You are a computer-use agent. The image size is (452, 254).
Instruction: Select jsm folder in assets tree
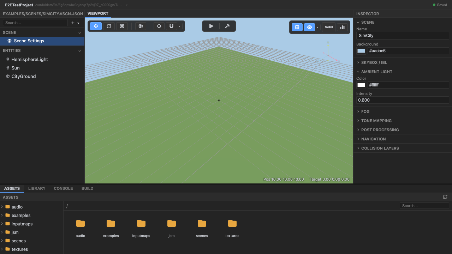click(x=32, y=232)
